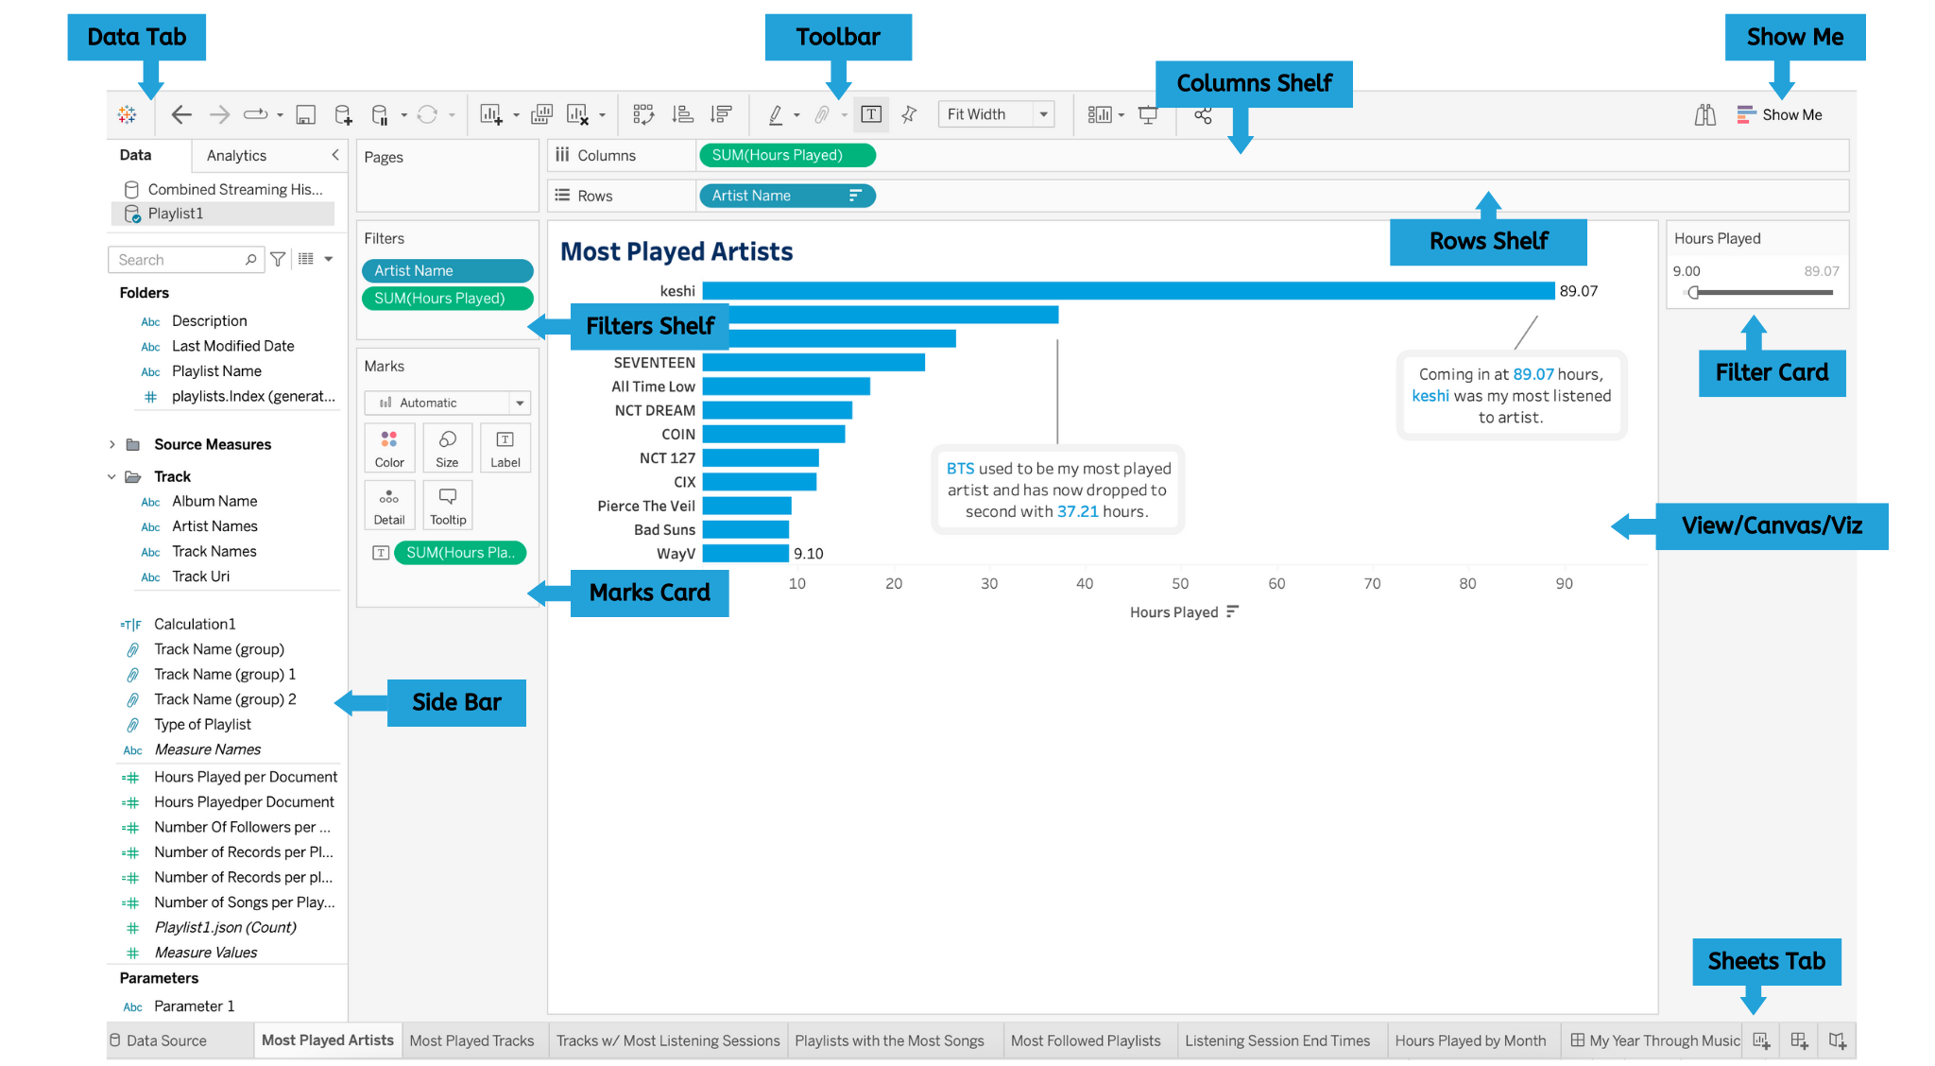The height and width of the screenshot is (1066, 1935).
Task: Switch to the Analytics tab
Action: (235, 155)
